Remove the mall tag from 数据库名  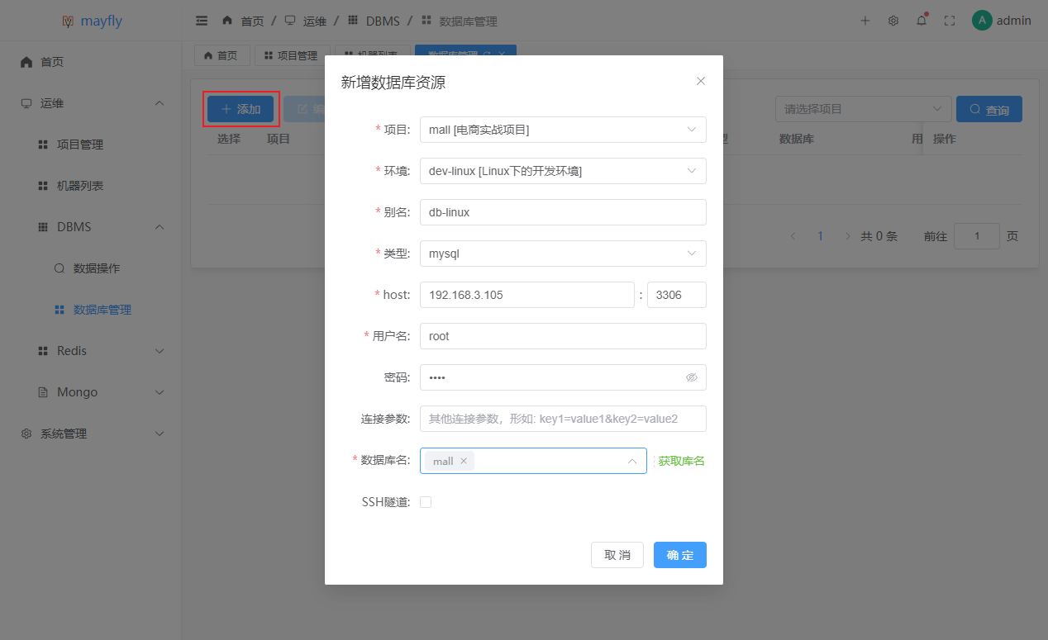click(464, 461)
